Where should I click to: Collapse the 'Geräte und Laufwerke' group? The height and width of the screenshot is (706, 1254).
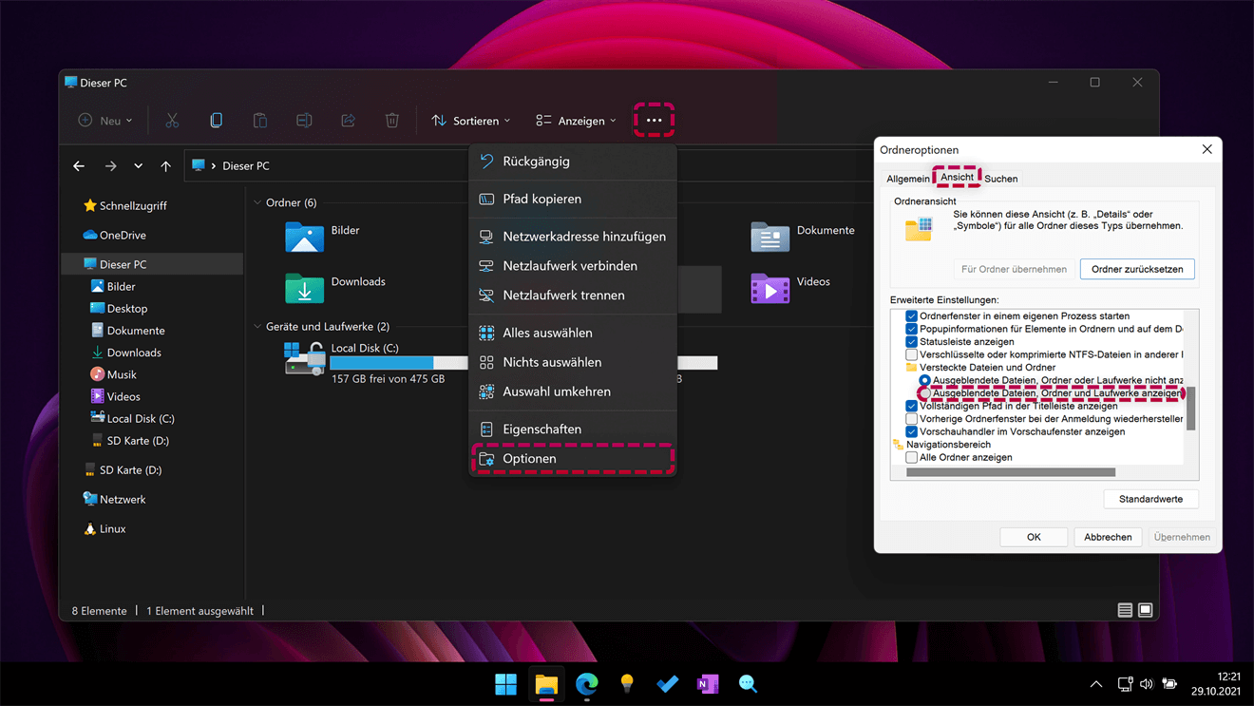[257, 327]
